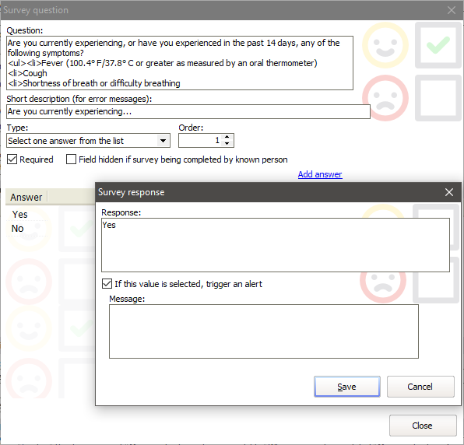Close the Survey response dialog with X
Screen dimensions: 464x445
point(449,192)
